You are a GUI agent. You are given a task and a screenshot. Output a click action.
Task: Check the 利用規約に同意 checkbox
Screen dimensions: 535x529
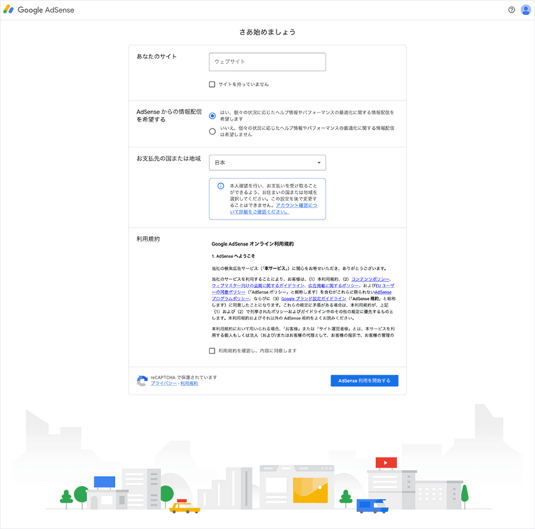212,350
